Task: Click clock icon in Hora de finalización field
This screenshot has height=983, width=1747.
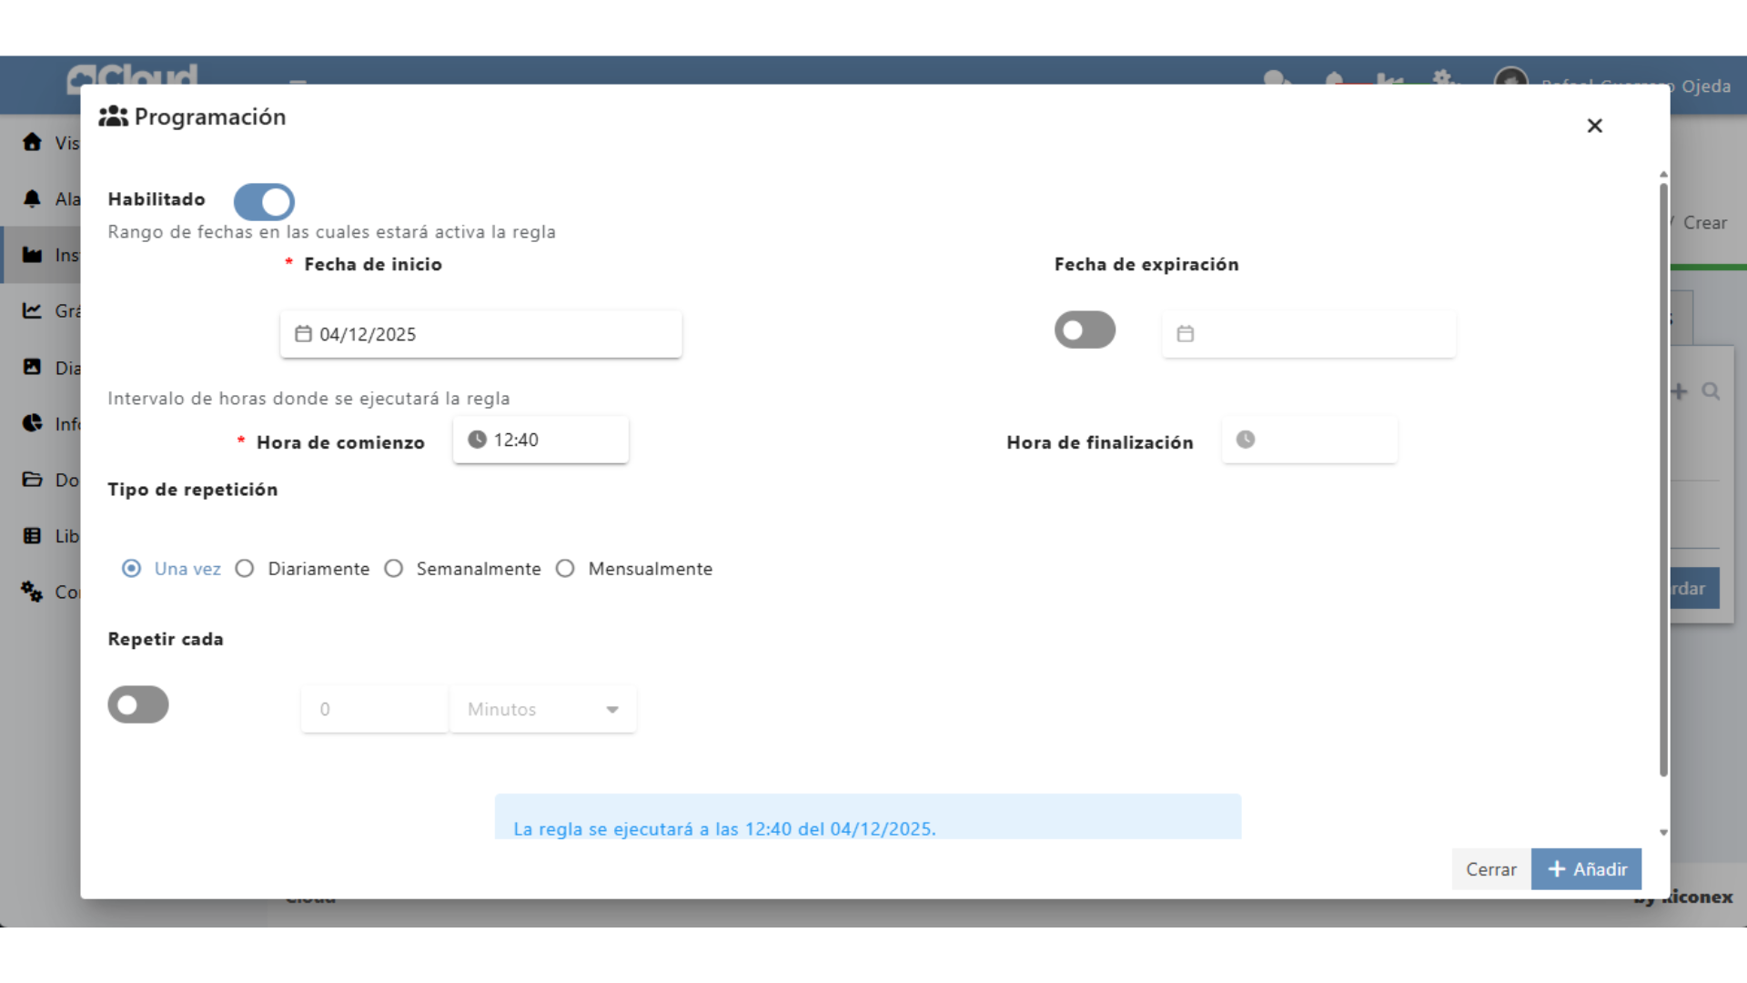Action: [1246, 440]
